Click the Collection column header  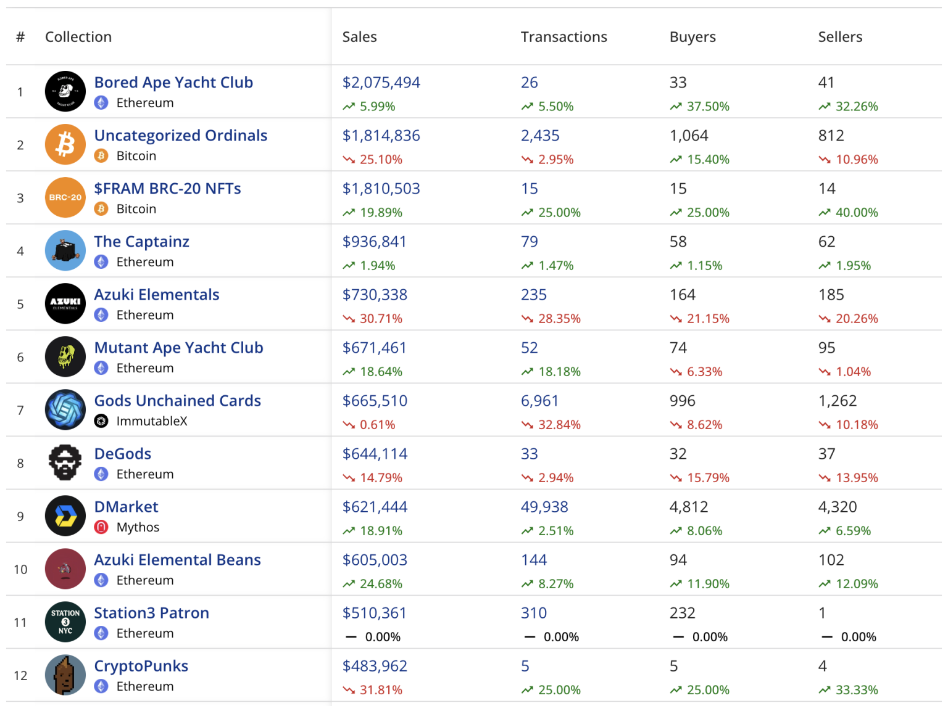click(x=78, y=37)
